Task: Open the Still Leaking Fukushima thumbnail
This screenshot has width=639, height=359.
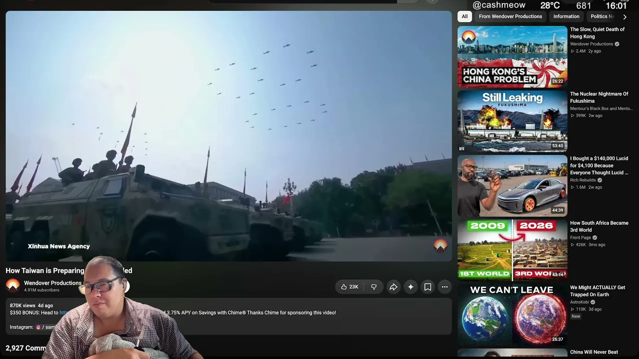Action: click(x=512, y=121)
